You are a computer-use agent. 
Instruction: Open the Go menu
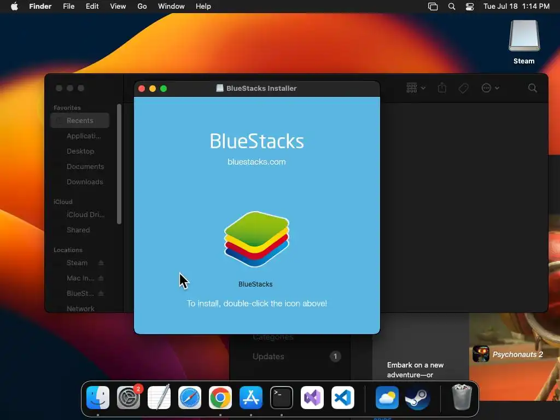[x=142, y=7]
